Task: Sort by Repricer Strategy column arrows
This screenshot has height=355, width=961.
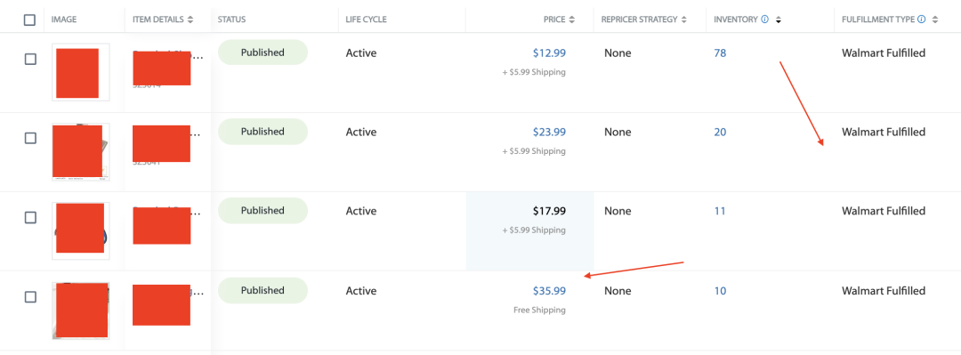Action: click(684, 20)
